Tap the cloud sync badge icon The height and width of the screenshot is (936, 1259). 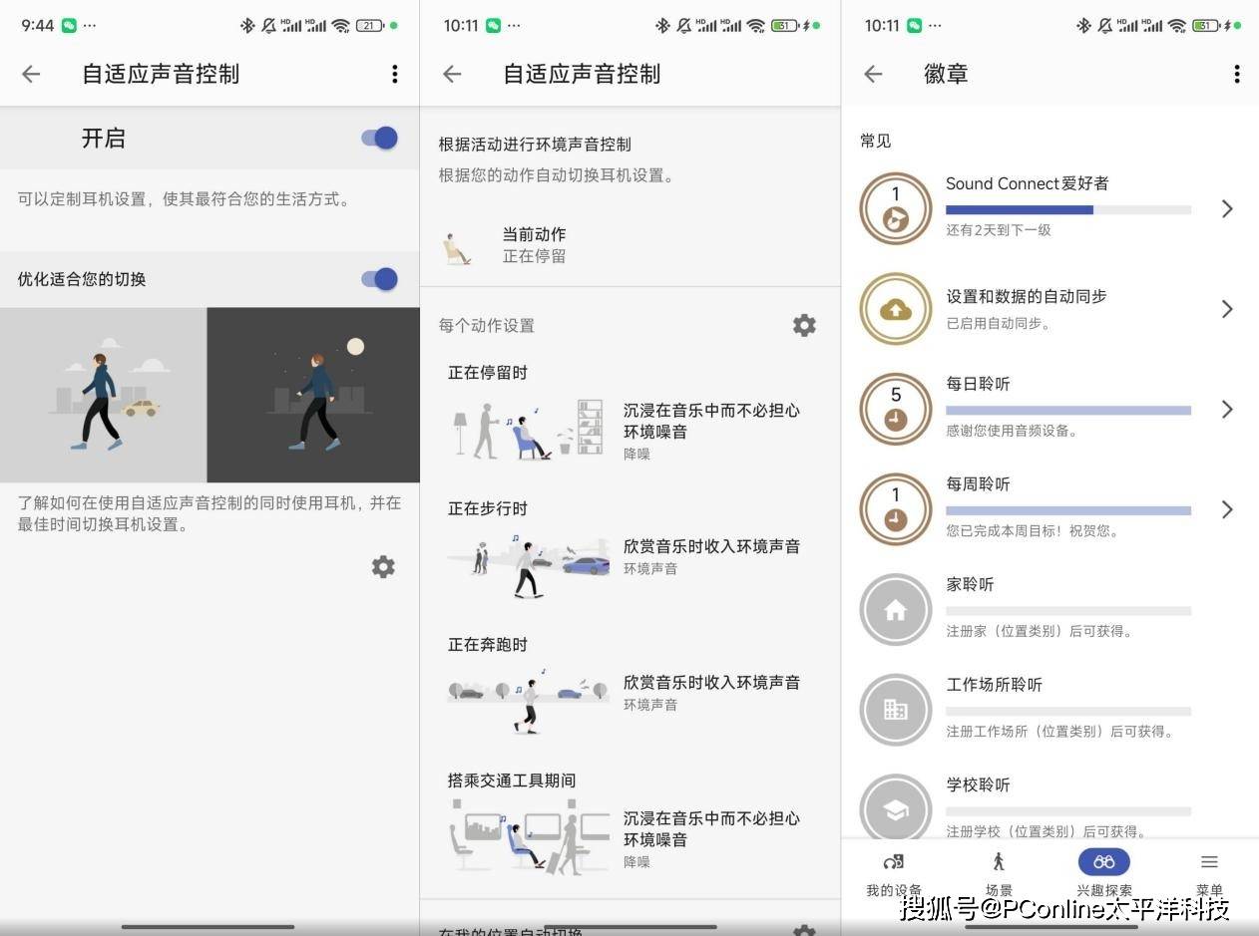895,309
